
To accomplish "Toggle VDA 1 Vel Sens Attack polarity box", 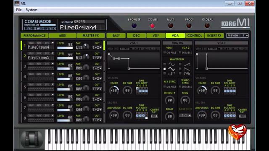I will 137,89.
